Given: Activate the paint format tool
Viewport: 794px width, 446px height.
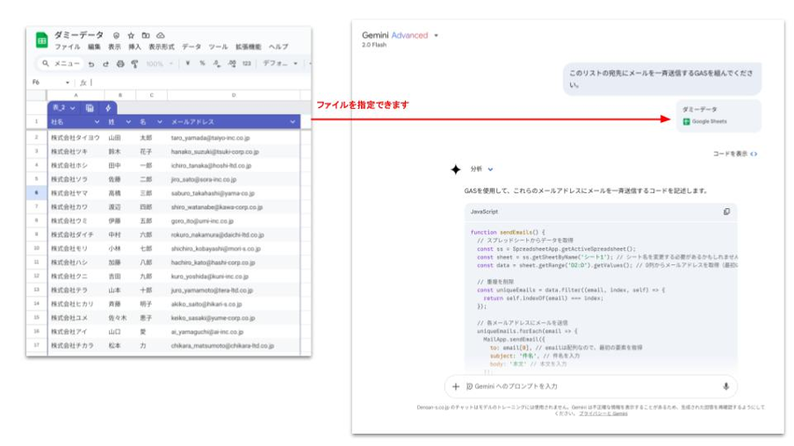Looking at the screenshot, I should [134, 64].
